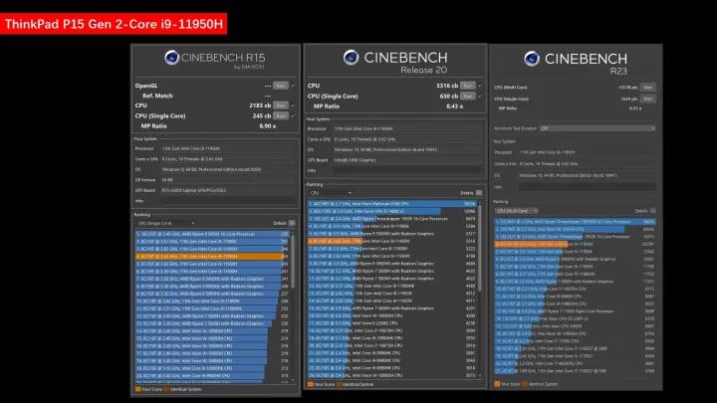717x403 pixels.
Task: Toggle the CPU checkbox in Cinebench Release 20
Action: tap(480, 86)
